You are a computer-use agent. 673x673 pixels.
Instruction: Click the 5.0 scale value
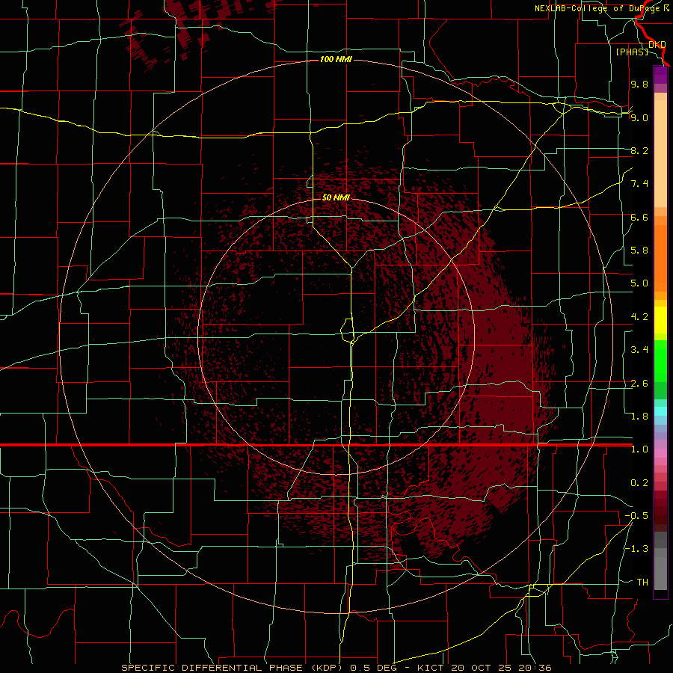639,283
